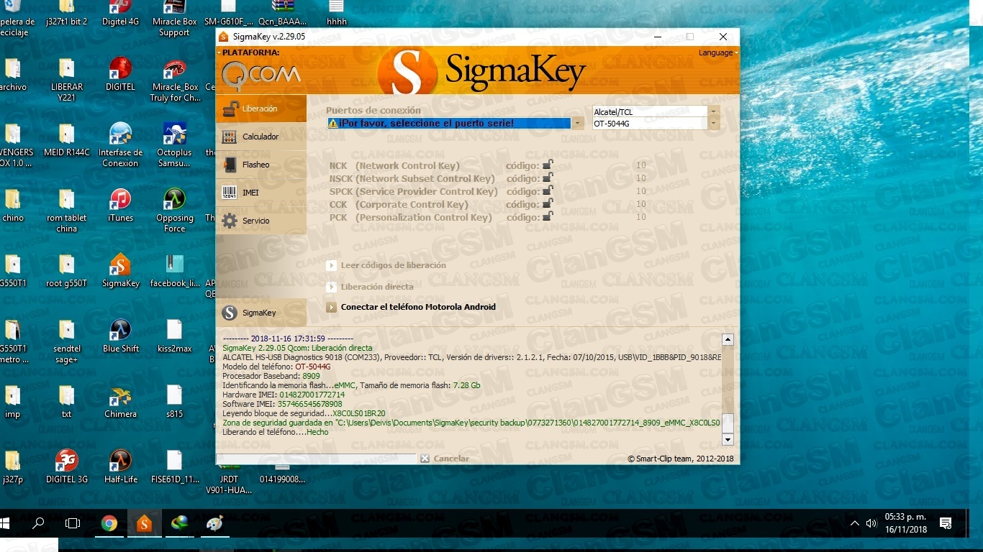Select the Digitel 4G desktop icon
The width and height of the screenshot is (983, 552).
(x=120, y=14)
